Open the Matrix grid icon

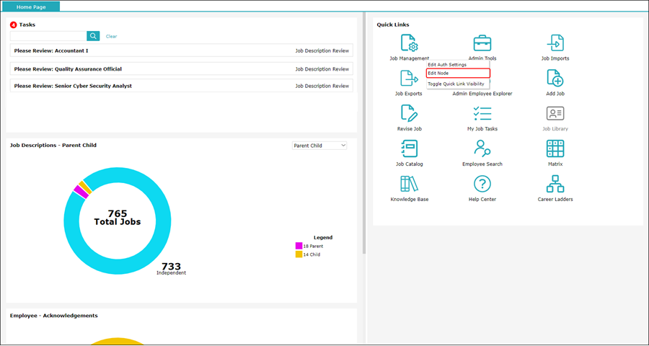click(x=555, y=148)
